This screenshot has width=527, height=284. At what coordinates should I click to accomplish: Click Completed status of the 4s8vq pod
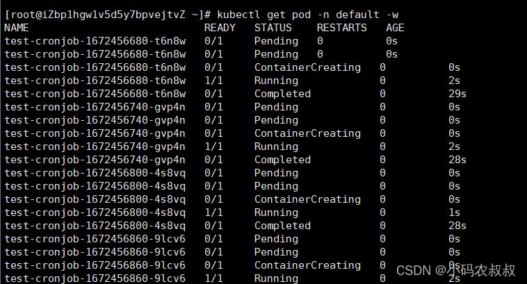coord(282,226)
